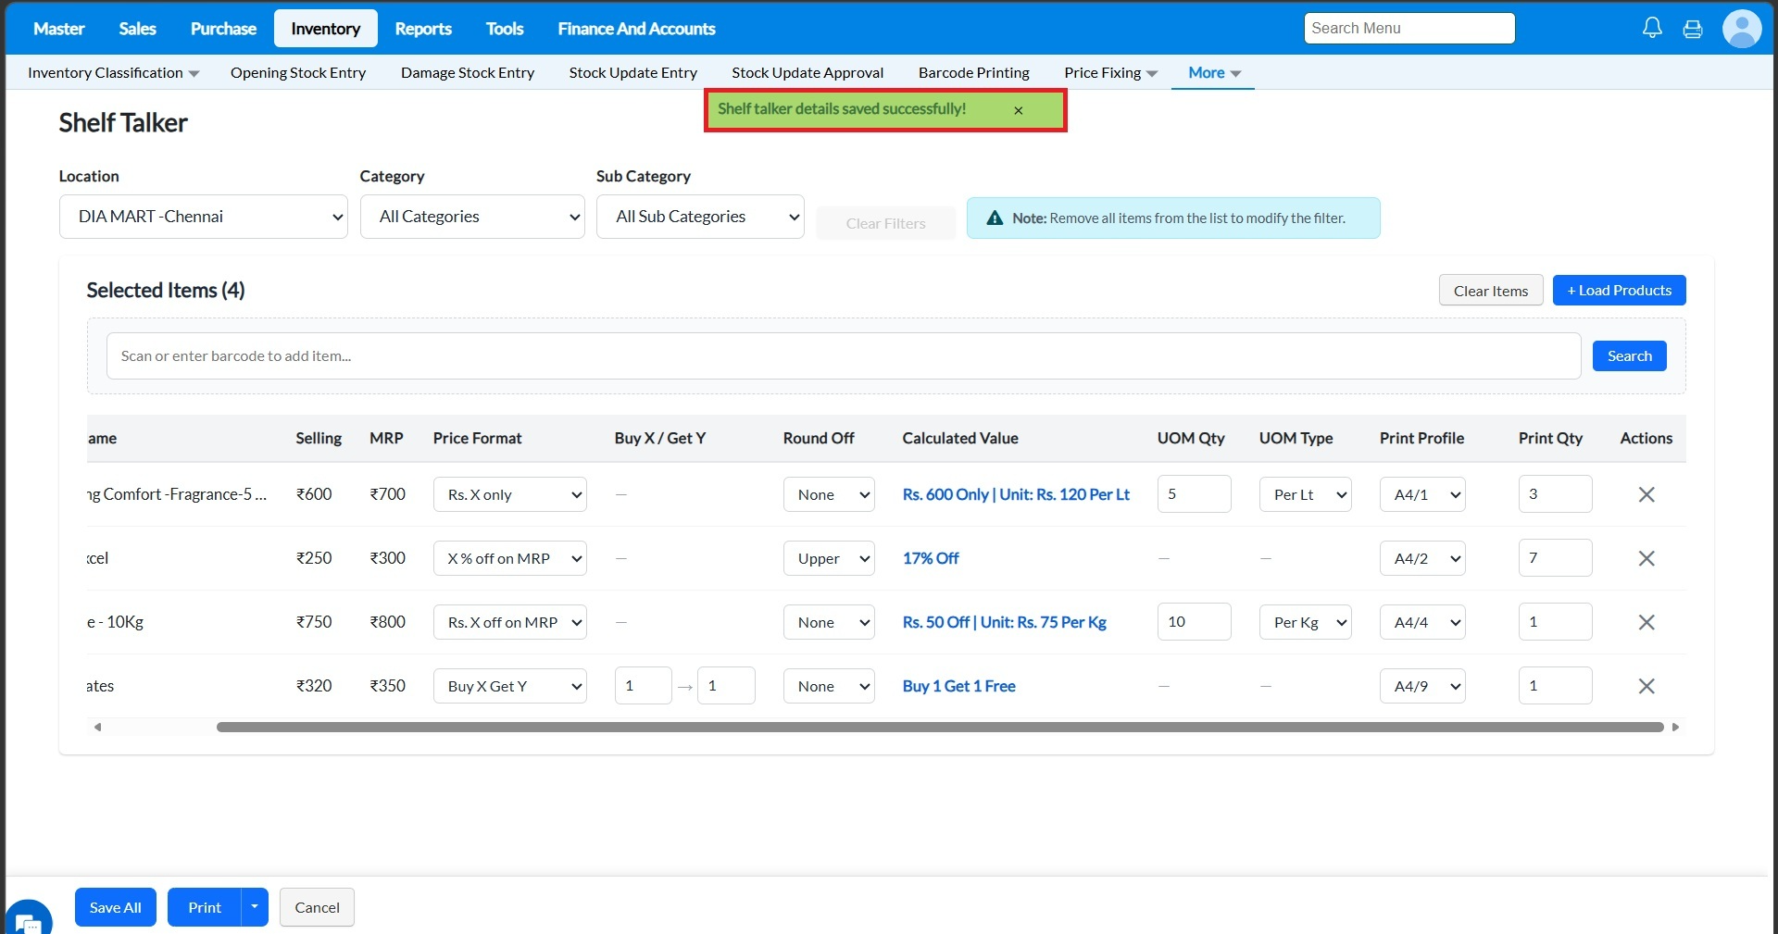1778x934 pixels.
Task: Go to Barcode Printing tab
Action: 973,72
